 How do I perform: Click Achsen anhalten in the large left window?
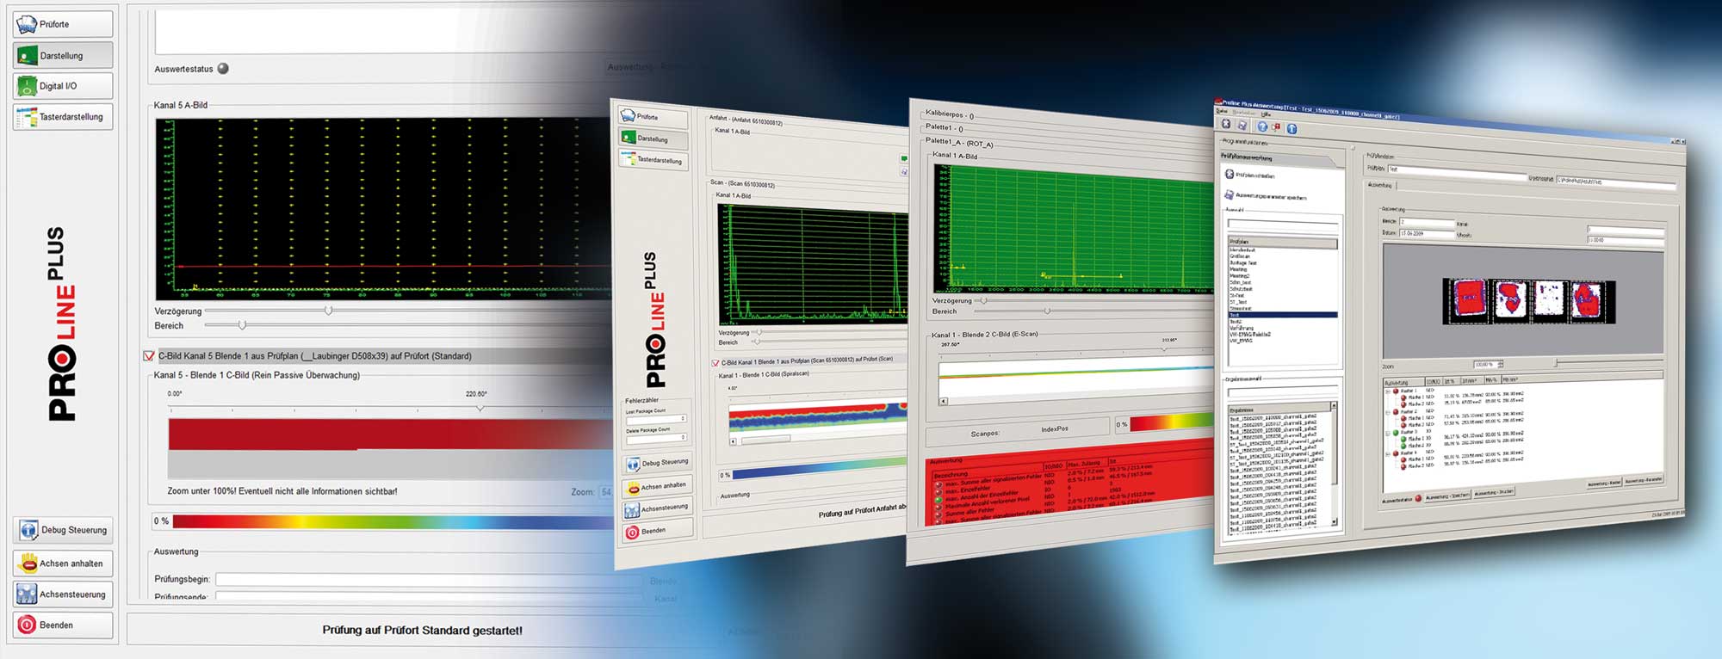63,564
